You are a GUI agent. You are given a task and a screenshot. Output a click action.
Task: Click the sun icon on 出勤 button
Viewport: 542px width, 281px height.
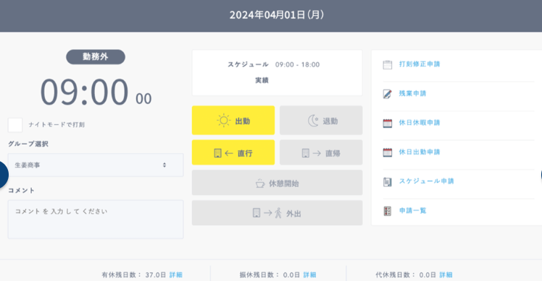tap(223, 121)
